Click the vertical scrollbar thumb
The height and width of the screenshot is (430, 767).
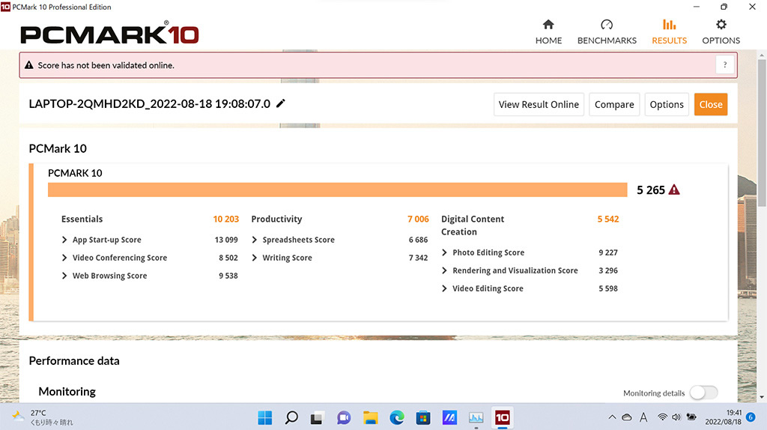coord(762,132)
